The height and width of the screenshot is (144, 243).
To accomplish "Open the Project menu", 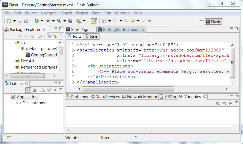I will (82, 13).
